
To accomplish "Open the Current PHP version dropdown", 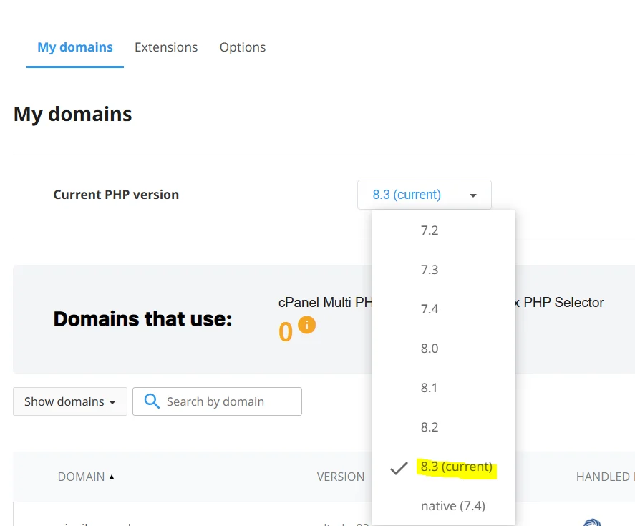I will [x=424, y=194].
